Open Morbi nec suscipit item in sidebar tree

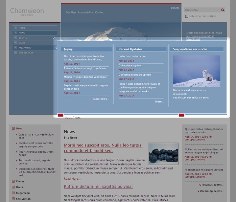37,172
